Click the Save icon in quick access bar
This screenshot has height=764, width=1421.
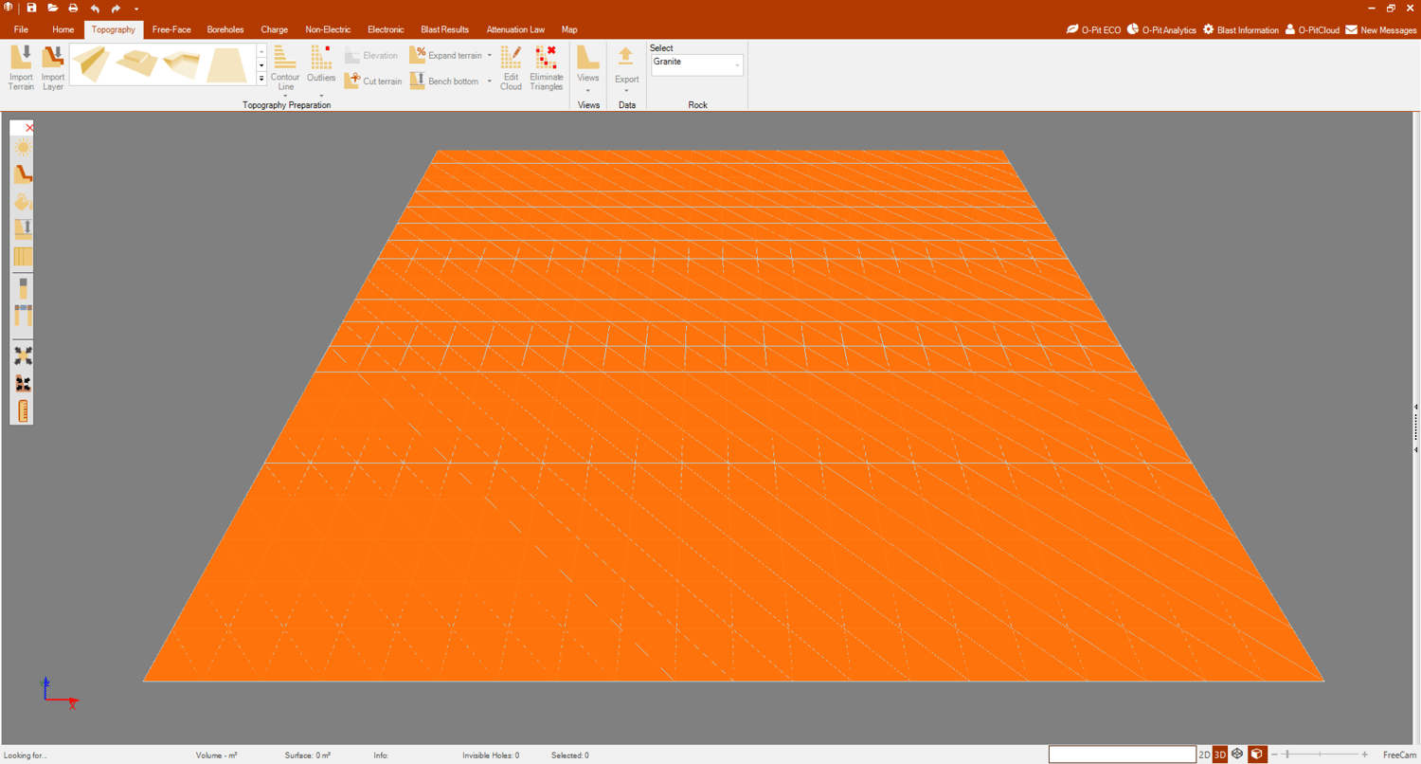[x=31, y=8]
